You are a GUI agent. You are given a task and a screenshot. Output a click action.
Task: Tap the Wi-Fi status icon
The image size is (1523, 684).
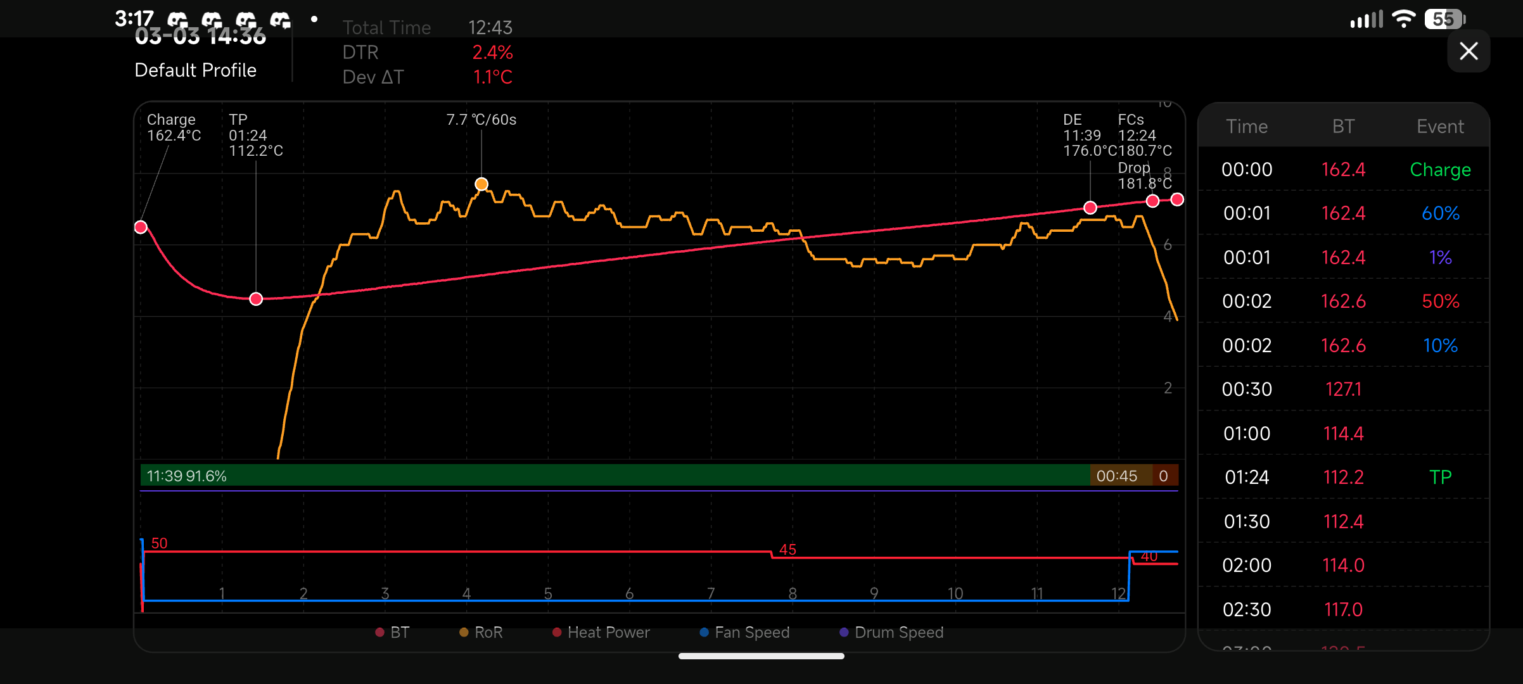[1404, 19]
